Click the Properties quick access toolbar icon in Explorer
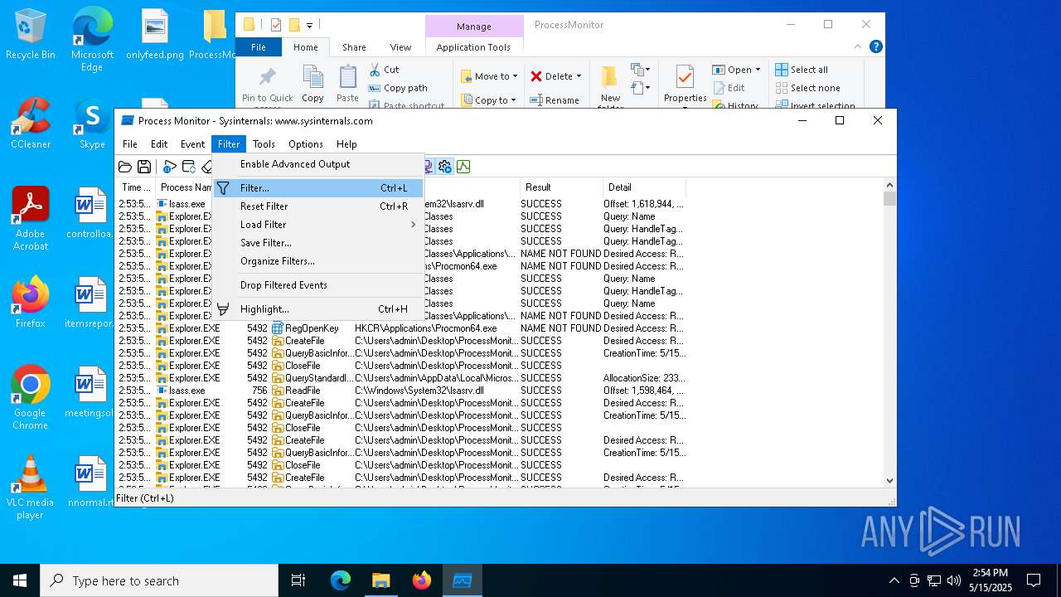 (x=276, y=25)
